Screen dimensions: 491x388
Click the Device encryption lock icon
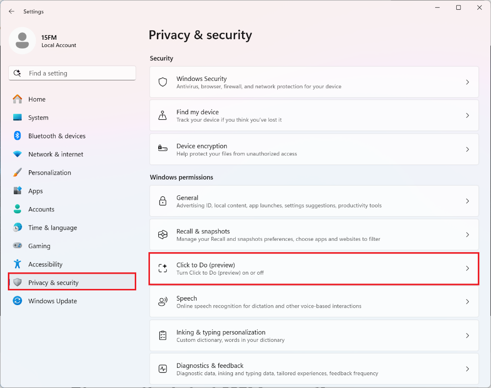coord(163,149)
